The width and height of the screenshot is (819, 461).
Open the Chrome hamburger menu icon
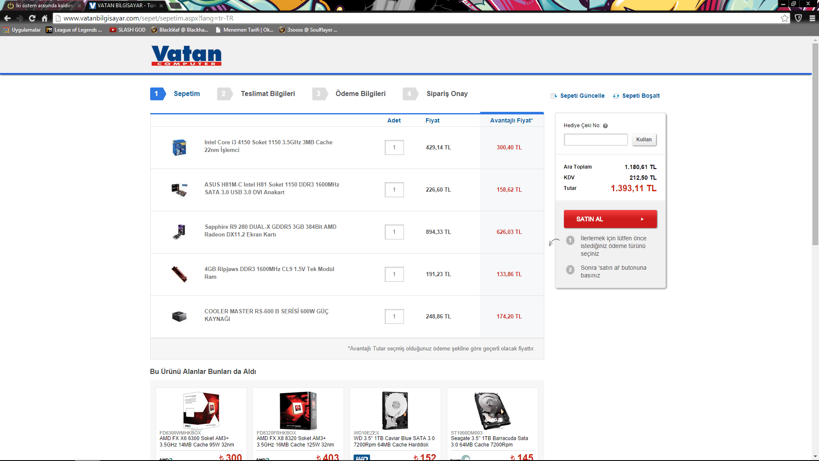[812, 18]
